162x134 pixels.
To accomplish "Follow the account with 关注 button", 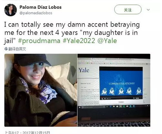I will coord(128,9).
